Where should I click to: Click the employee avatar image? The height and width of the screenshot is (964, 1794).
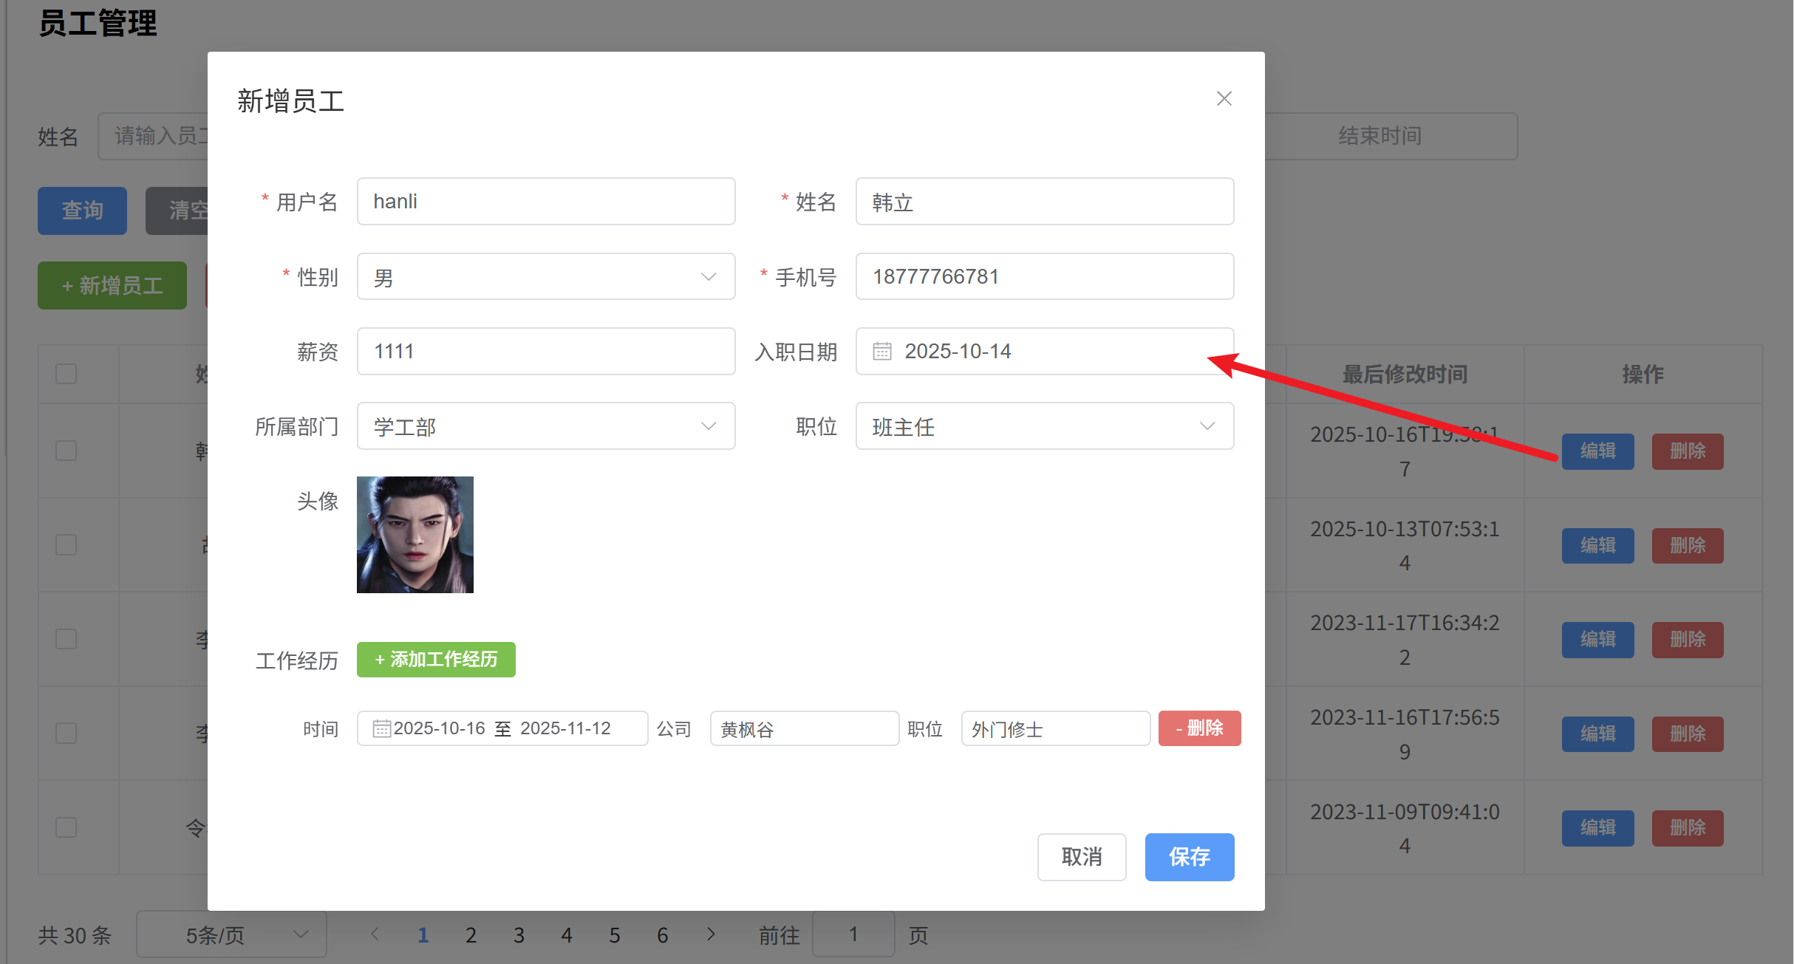415,534
